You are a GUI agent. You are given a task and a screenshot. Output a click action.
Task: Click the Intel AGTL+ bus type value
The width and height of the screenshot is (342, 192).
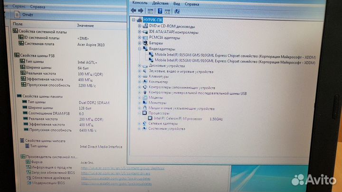click(x=87, y=63)
